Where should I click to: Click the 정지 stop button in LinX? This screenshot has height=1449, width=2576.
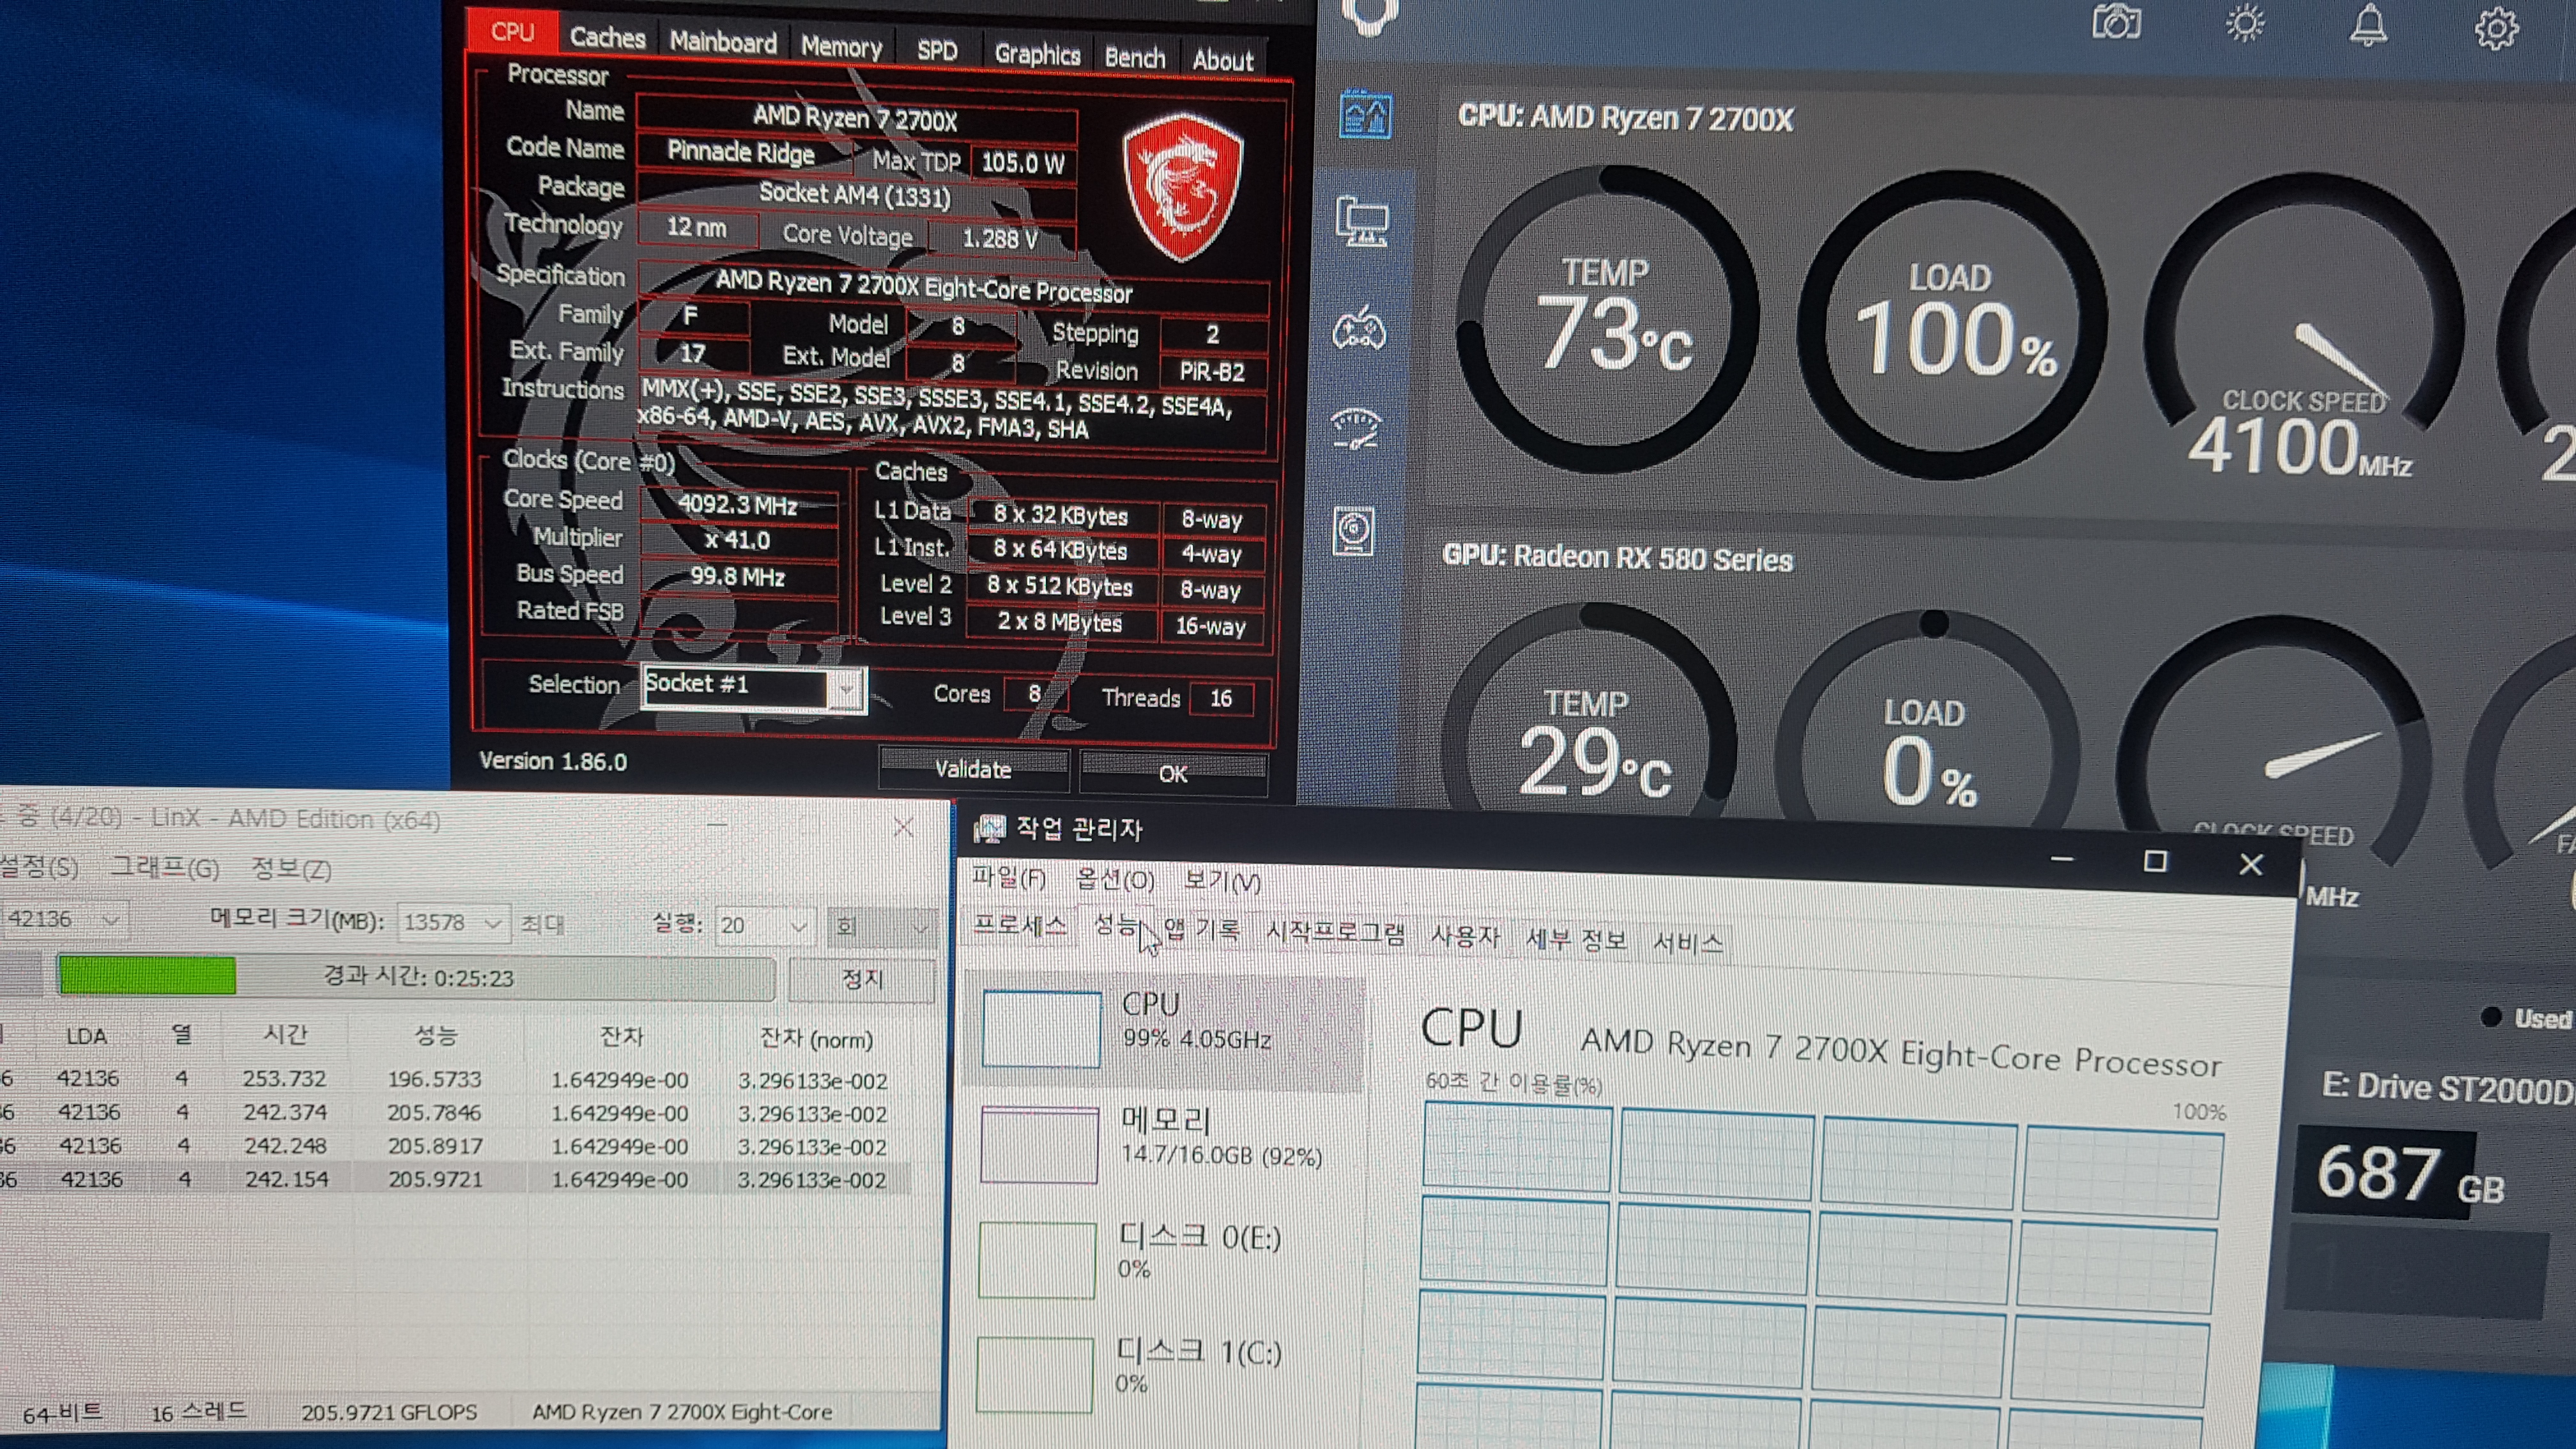861,979
